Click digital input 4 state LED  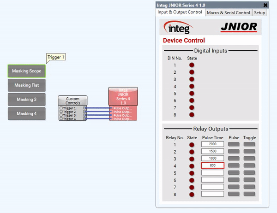point(192,86)
